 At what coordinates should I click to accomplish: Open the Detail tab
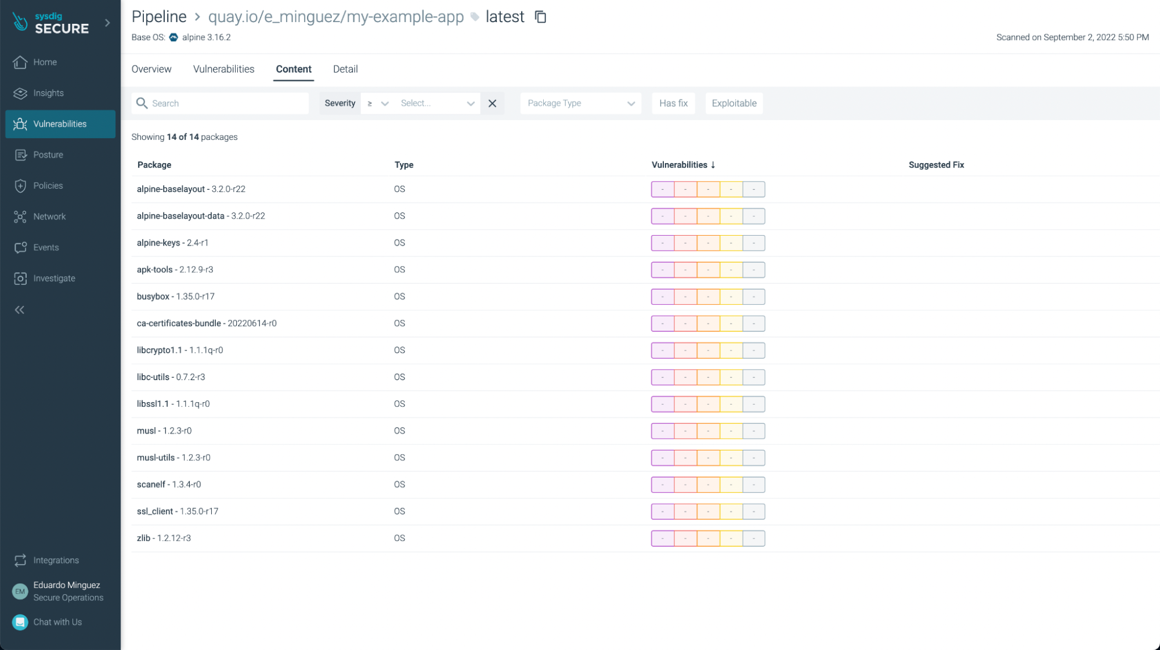345,69
